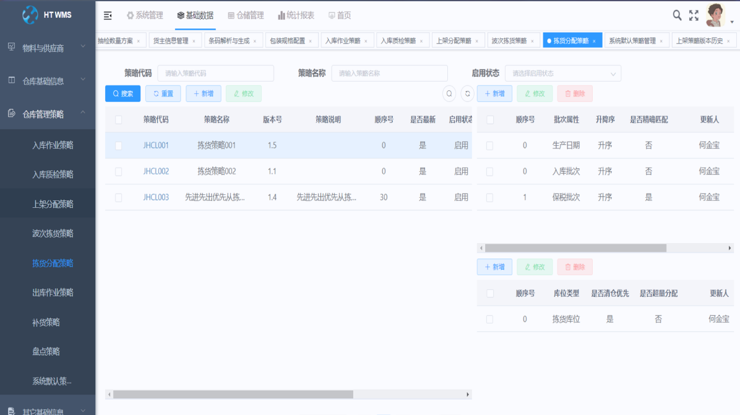The width and height of the screenshot is (740, 415).
Task: Tick the checkbox for the 保税批次 row
Action: pos(489,198)
